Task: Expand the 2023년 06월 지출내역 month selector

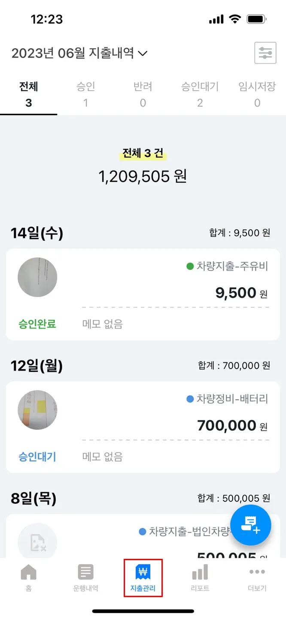Action: coord(79,54)
